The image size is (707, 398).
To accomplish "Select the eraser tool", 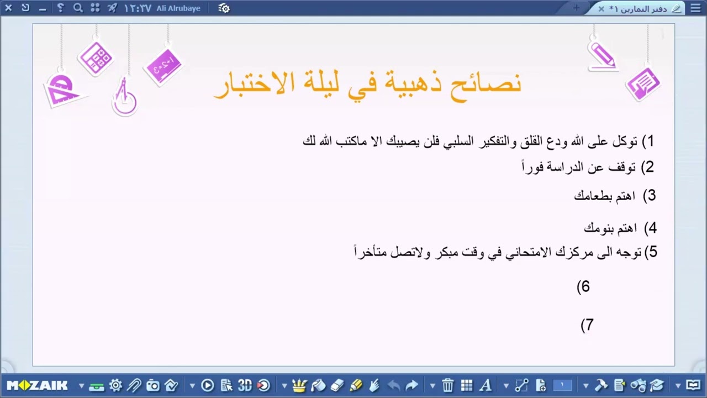I will [x=337, y=385].
